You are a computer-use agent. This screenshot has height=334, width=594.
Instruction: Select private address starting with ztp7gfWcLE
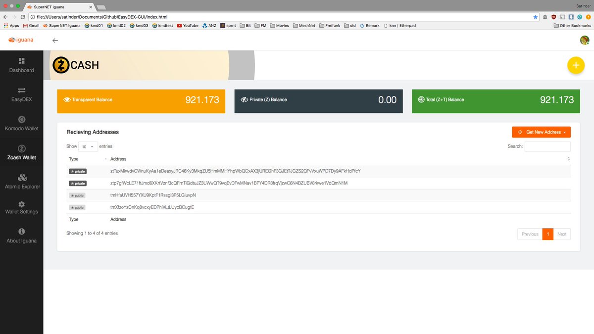coord(229,183)
